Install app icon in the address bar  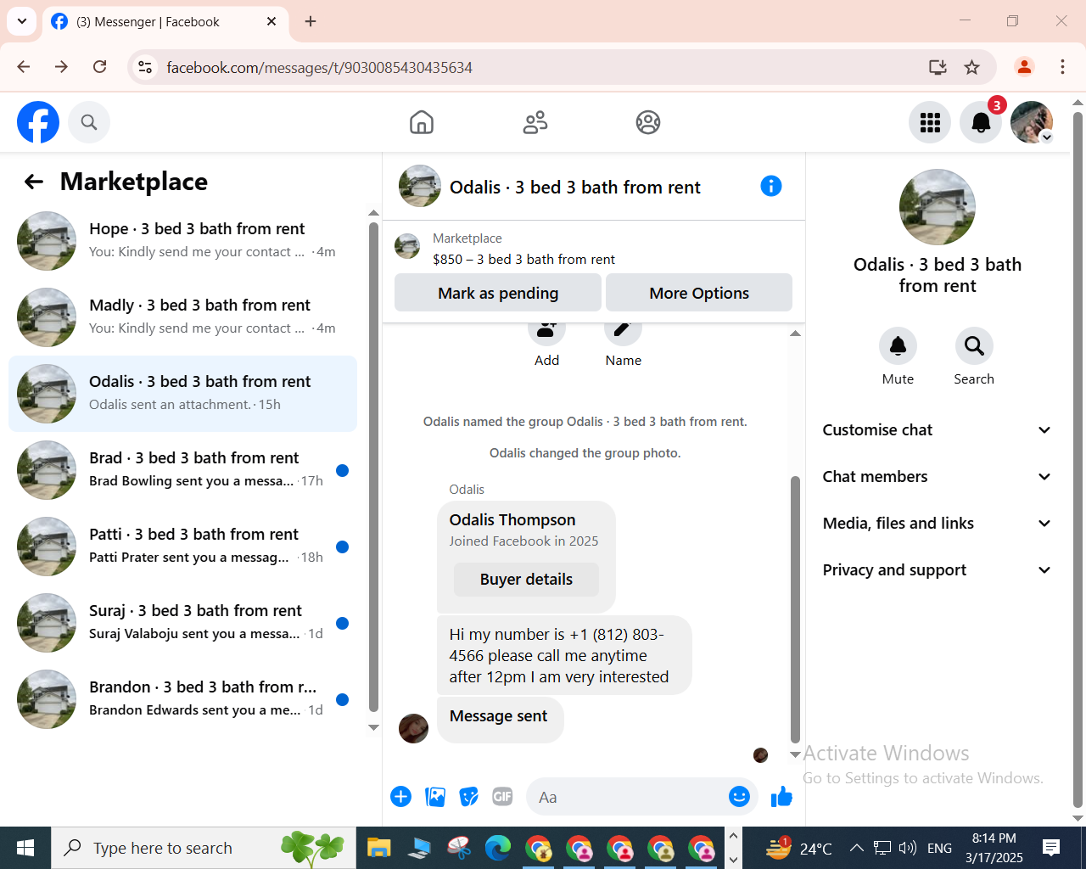[938, 67]
